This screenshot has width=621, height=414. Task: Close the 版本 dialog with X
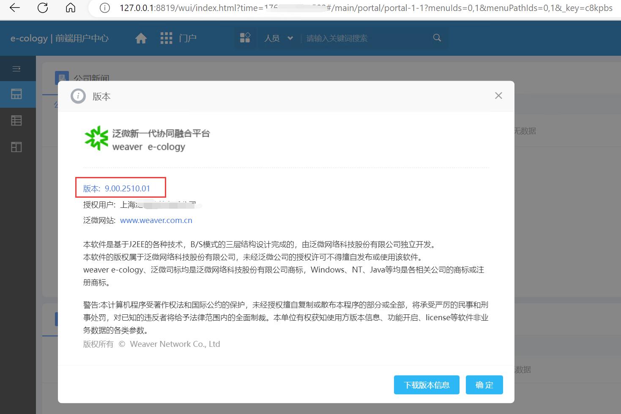498,96
